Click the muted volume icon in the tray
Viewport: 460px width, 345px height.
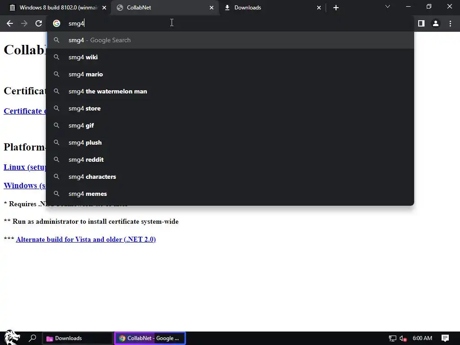coord(403,339)
